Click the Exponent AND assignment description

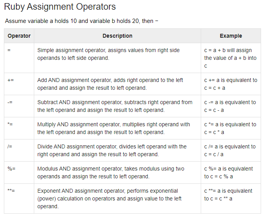click(x=109, y=199)
